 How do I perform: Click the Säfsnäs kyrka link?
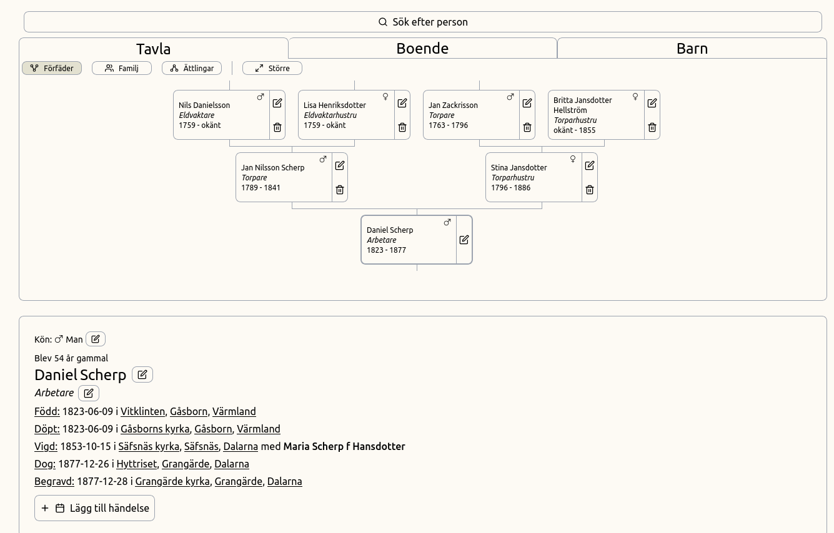(x=149, y=446)
